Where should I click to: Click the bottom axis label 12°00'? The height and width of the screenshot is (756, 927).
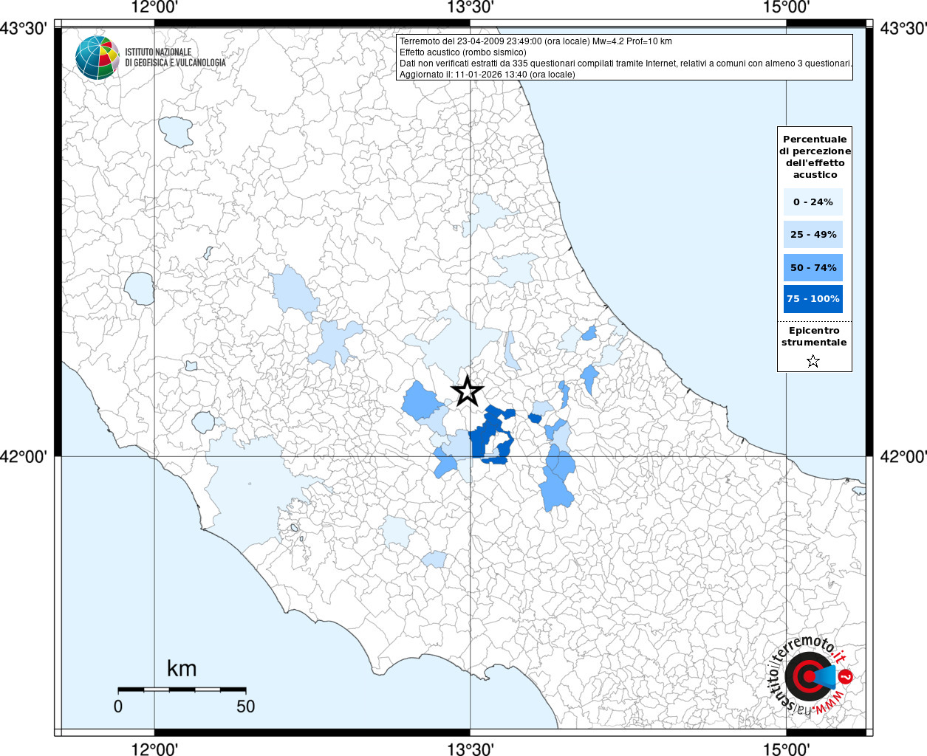[154, 749]
